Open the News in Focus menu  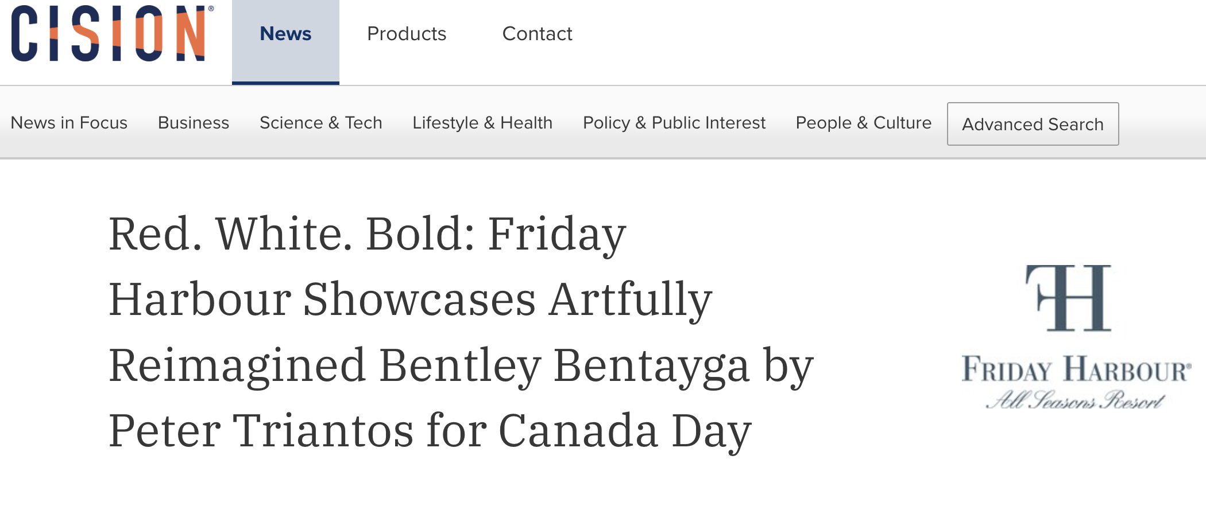click(69, 123)
